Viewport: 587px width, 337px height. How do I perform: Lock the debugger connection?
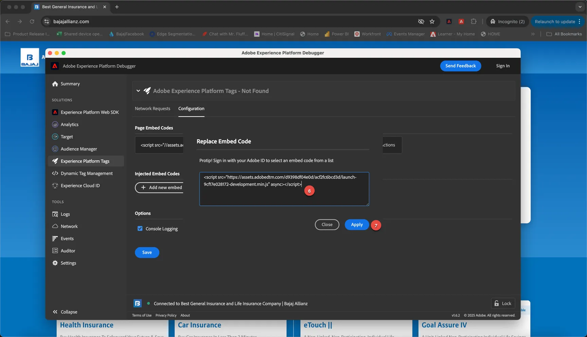[x=503, y=303]
